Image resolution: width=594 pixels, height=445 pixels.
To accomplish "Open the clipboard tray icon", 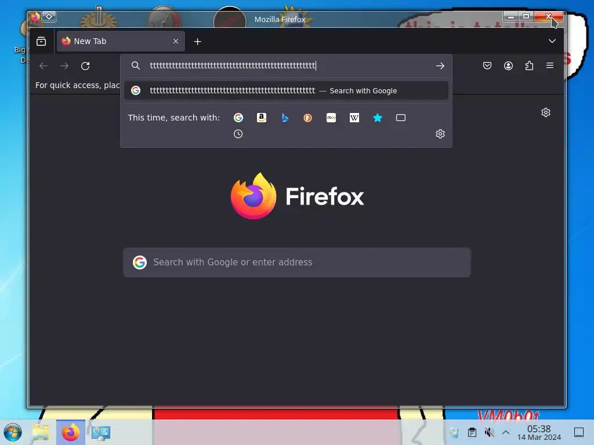I will [x=472, y=432].
